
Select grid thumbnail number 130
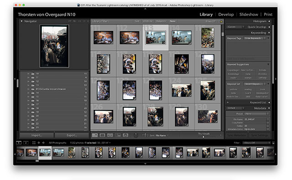(x=208, y=117)
